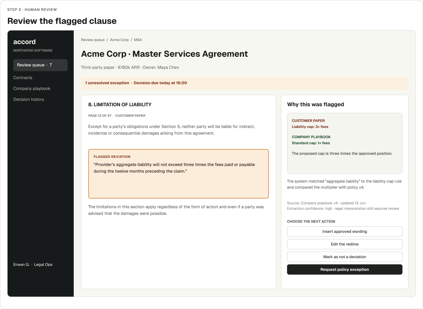The width and height of the screenshot is (423, 309).
Task: Click 'CHOOSE THE NEXT ACTION' label
Action: pos(311,221)
